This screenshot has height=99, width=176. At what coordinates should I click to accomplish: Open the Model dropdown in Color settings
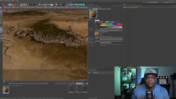tap(109, 41)
